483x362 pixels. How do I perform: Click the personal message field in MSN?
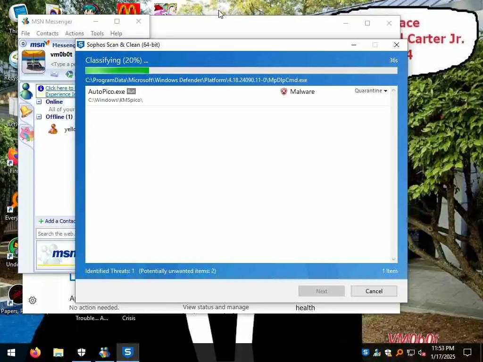[x=63, y=64]
